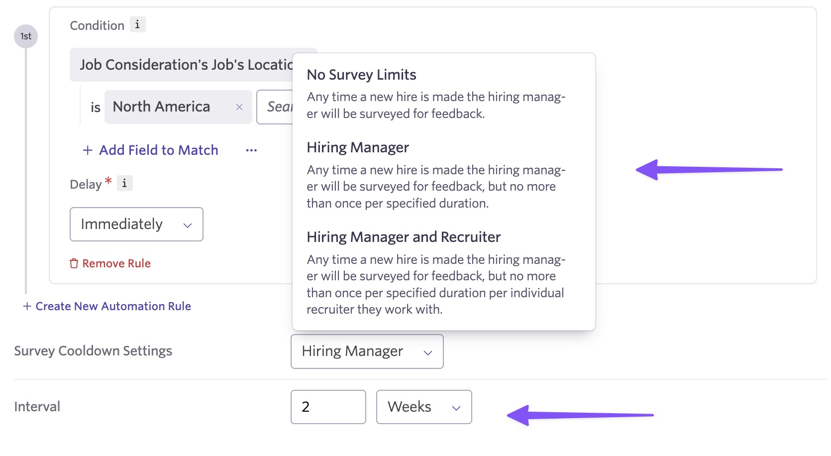Click the Condition info icon
The image size is (831, 456).
[x=137, y=24]
